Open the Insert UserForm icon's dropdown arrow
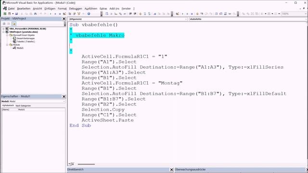308x173 pixels. click(x=13, y=14)
